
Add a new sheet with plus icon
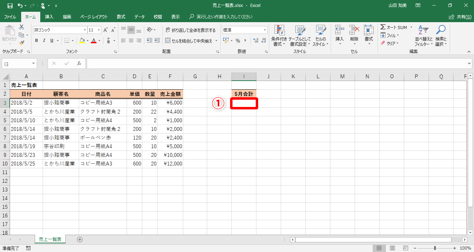click(x=80, y=239)
